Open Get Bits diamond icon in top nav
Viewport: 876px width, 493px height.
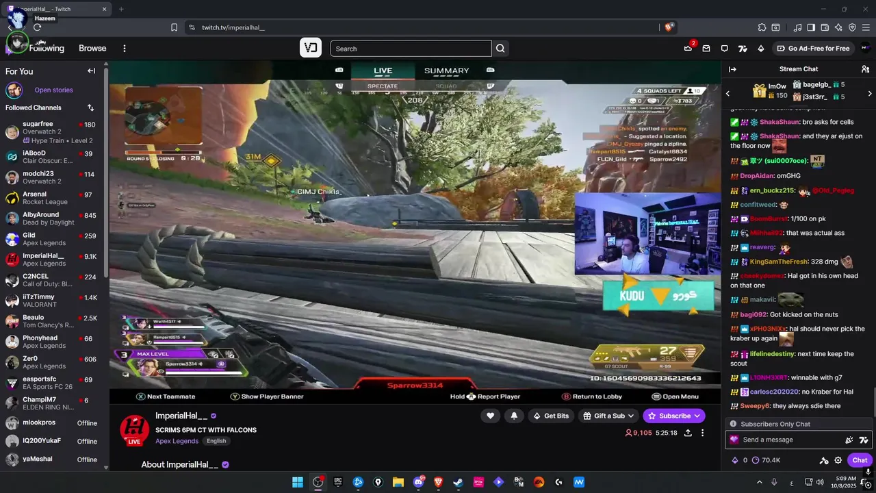click(x=760, y=49)
